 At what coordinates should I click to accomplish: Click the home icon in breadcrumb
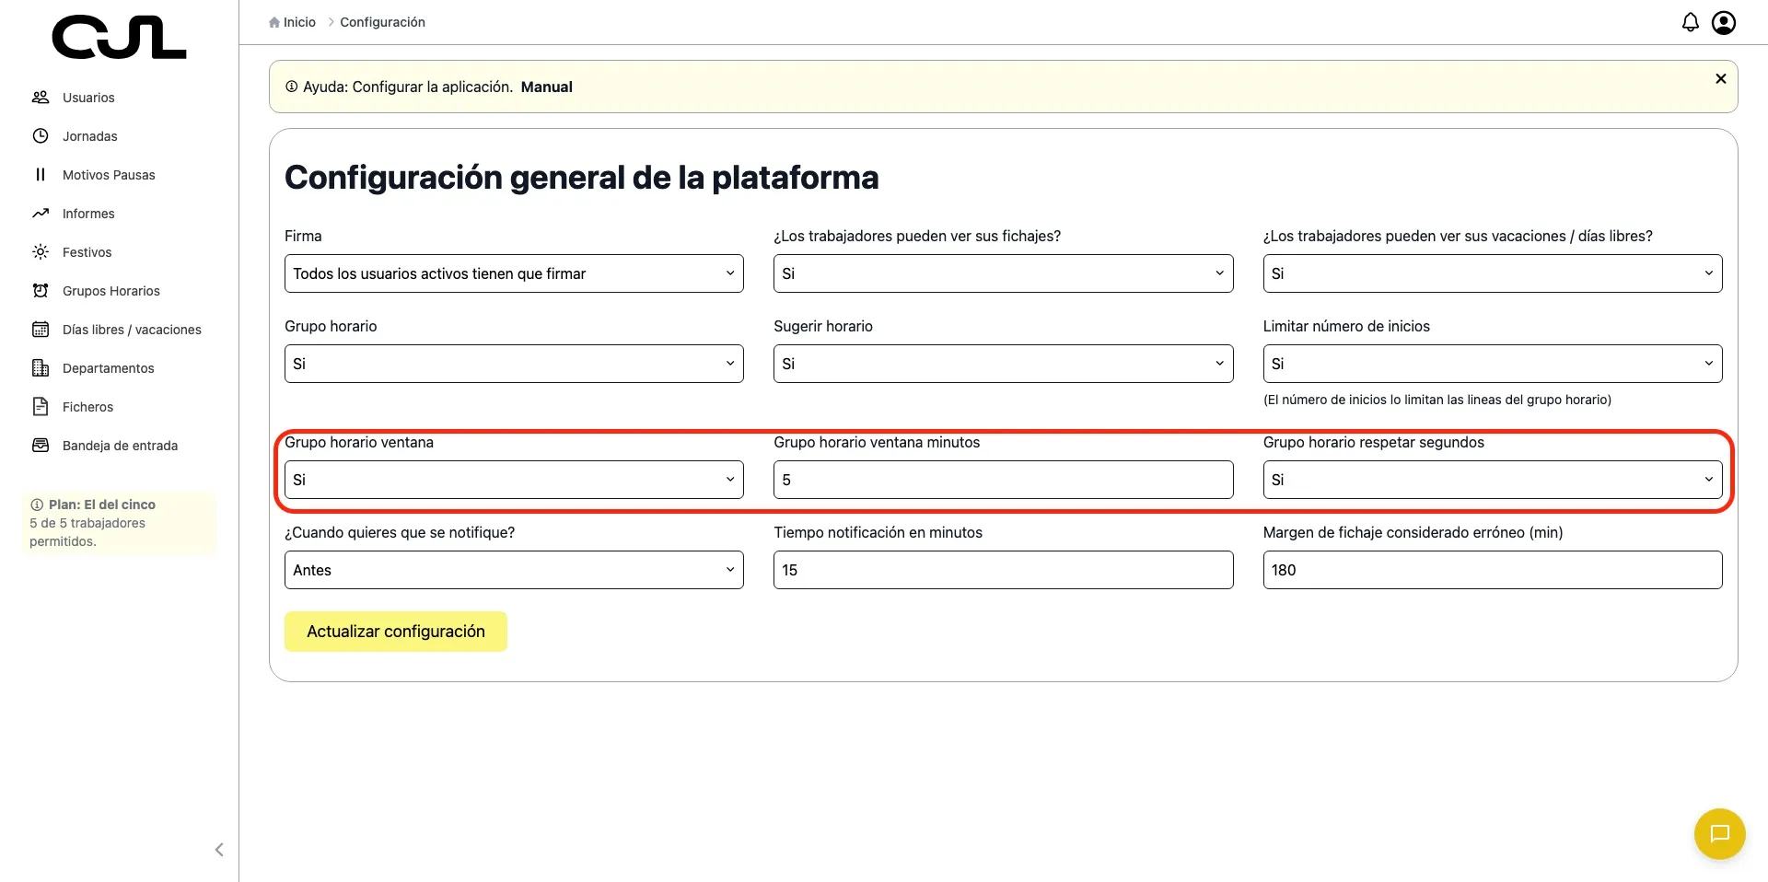274,22
